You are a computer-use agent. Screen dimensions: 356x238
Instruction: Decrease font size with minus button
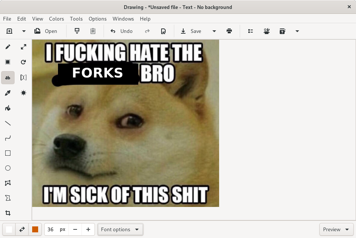(x=75, y=230)
